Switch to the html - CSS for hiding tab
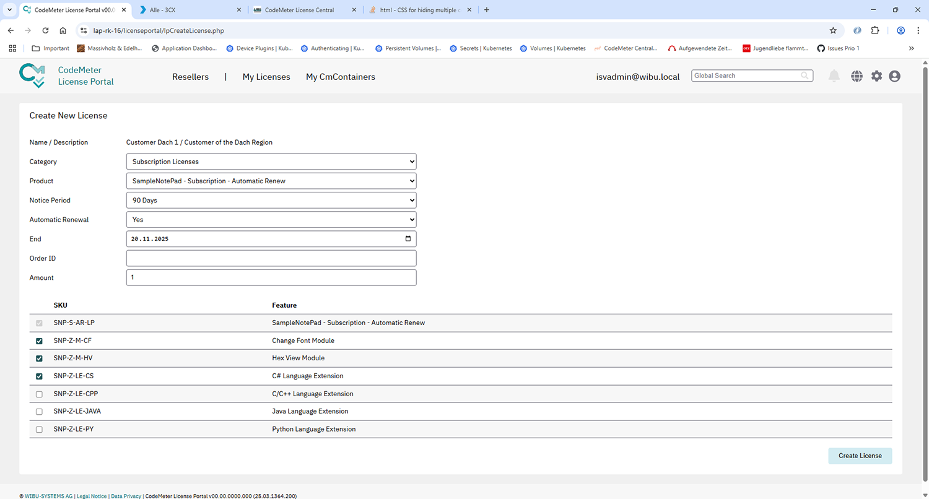The height and width of the screenshot is (499, 929). pyautogui.click(x=421, y=10)
